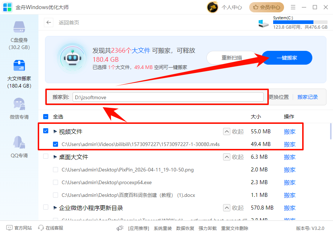Click the app logo in title bar
The height and width of the screenshot is (235, 333).
pyautogui.click(x=7, y=7)
